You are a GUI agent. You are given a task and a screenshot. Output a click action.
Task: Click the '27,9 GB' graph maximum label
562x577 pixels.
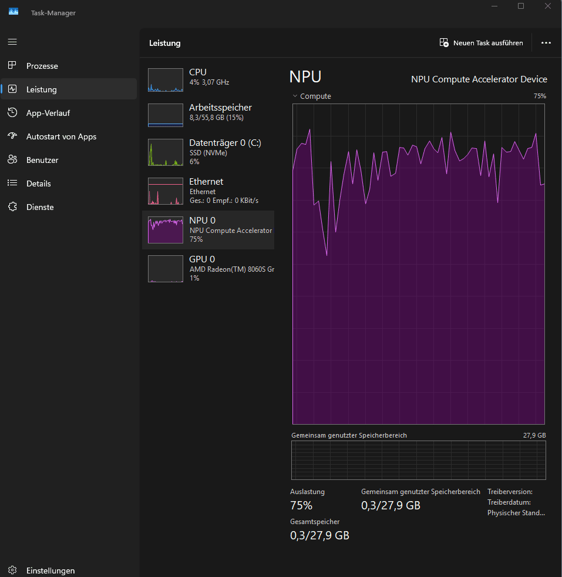(534, 435)
